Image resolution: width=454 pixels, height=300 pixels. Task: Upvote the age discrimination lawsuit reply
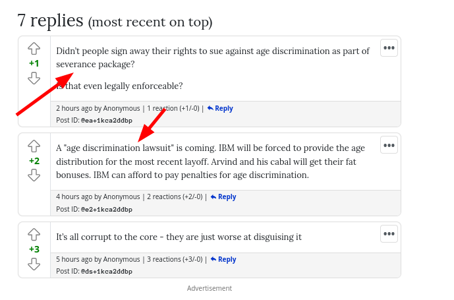[x=34, y=146]
